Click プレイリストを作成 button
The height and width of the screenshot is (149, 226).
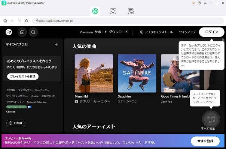point(23,76)
